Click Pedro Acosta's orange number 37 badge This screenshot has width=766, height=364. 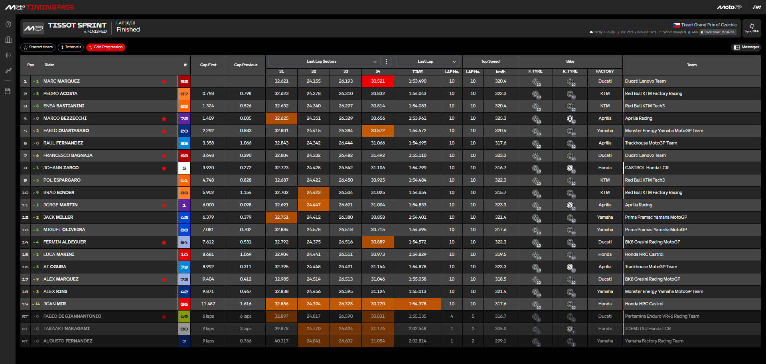tap(184, 94)
